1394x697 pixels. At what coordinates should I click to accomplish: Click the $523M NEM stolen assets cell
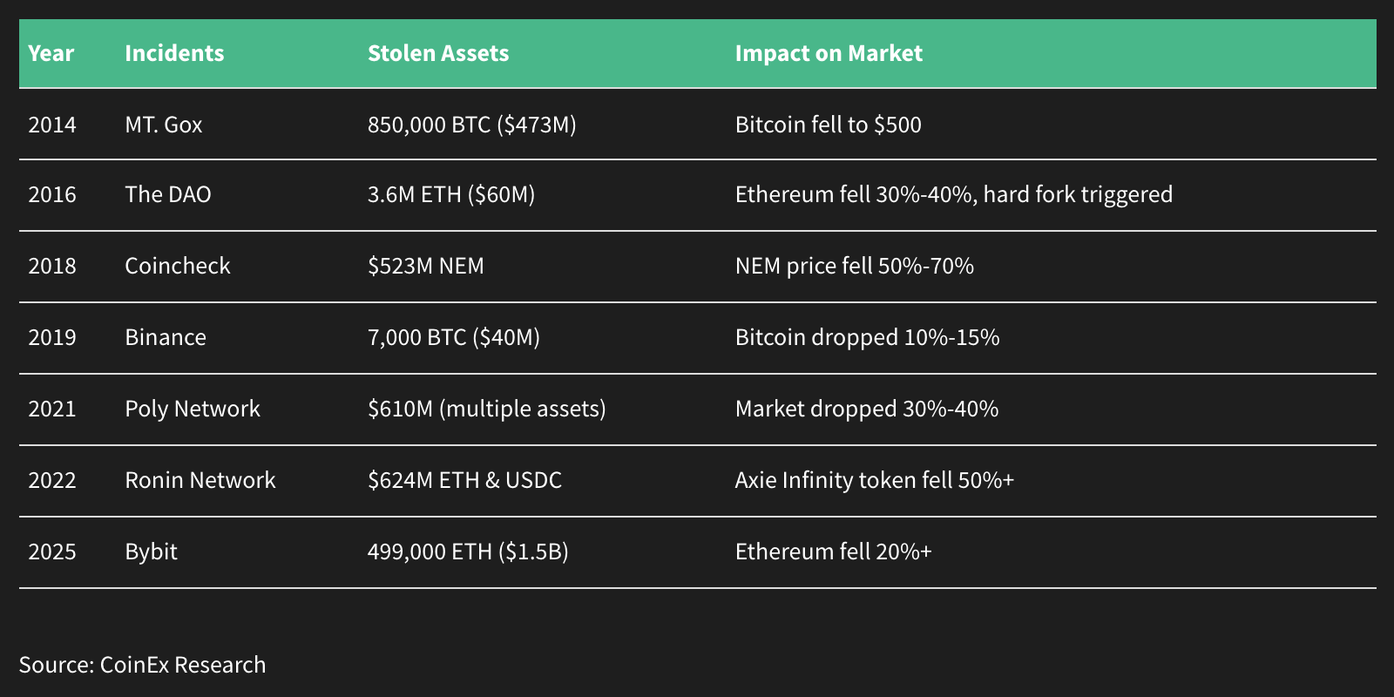(x=426, y=266)
